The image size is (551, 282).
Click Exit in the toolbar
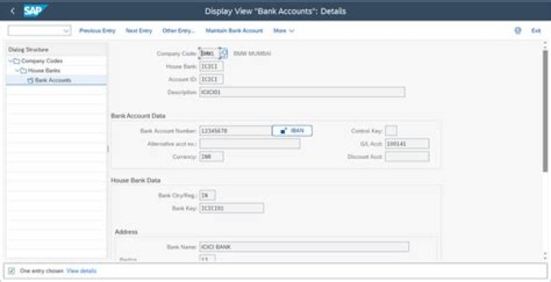pyautogui.click(x=536, y=31)
